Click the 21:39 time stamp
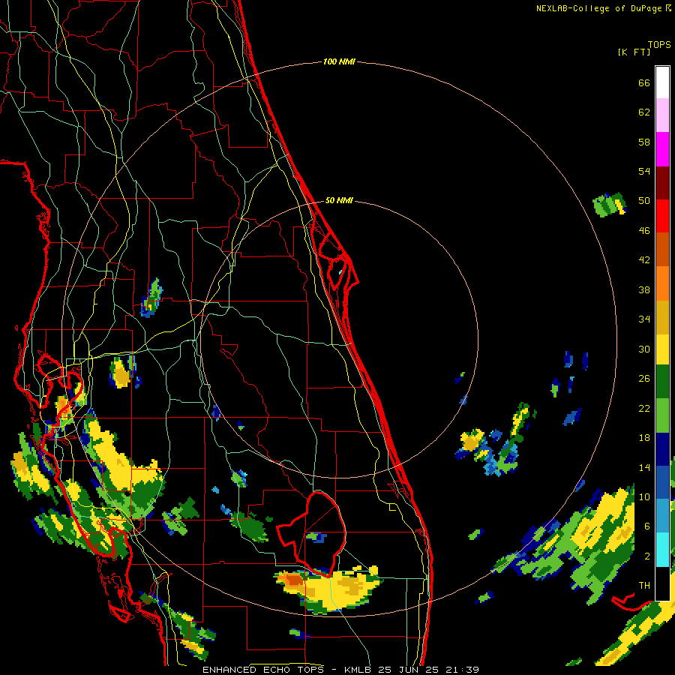The width and height of the screenshot is (675, 675). [x=462, y=670]
